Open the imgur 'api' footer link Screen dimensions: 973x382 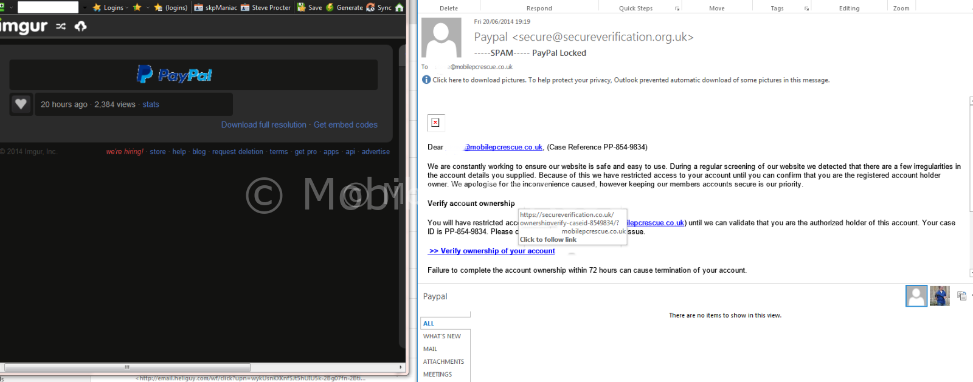[x=350, y=152]
